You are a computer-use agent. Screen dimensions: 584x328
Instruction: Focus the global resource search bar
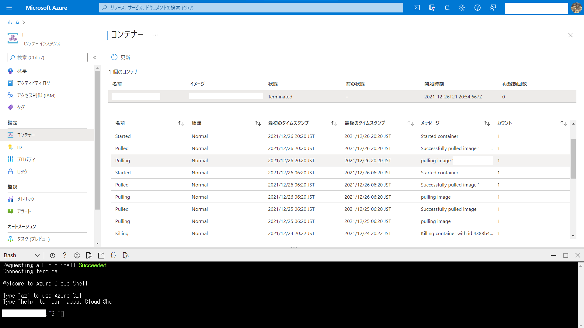[x=251, y=8]
